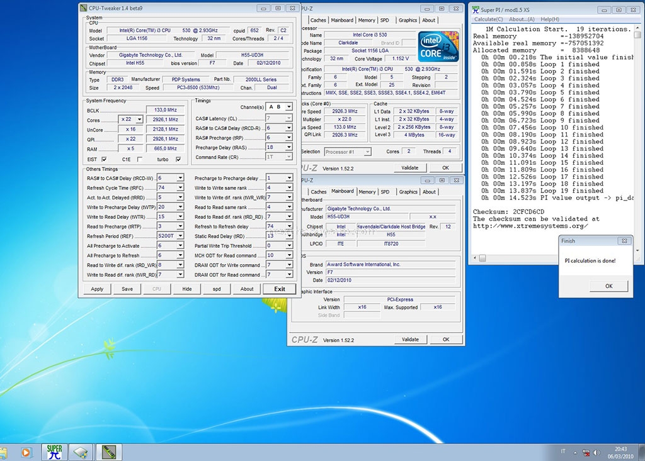Image resolution: width=645 pixels, height=461 pixels.
Task: Expand the Read to Write dif. rank (tRD_WR) dropdown
Action: tap(180, 265)
